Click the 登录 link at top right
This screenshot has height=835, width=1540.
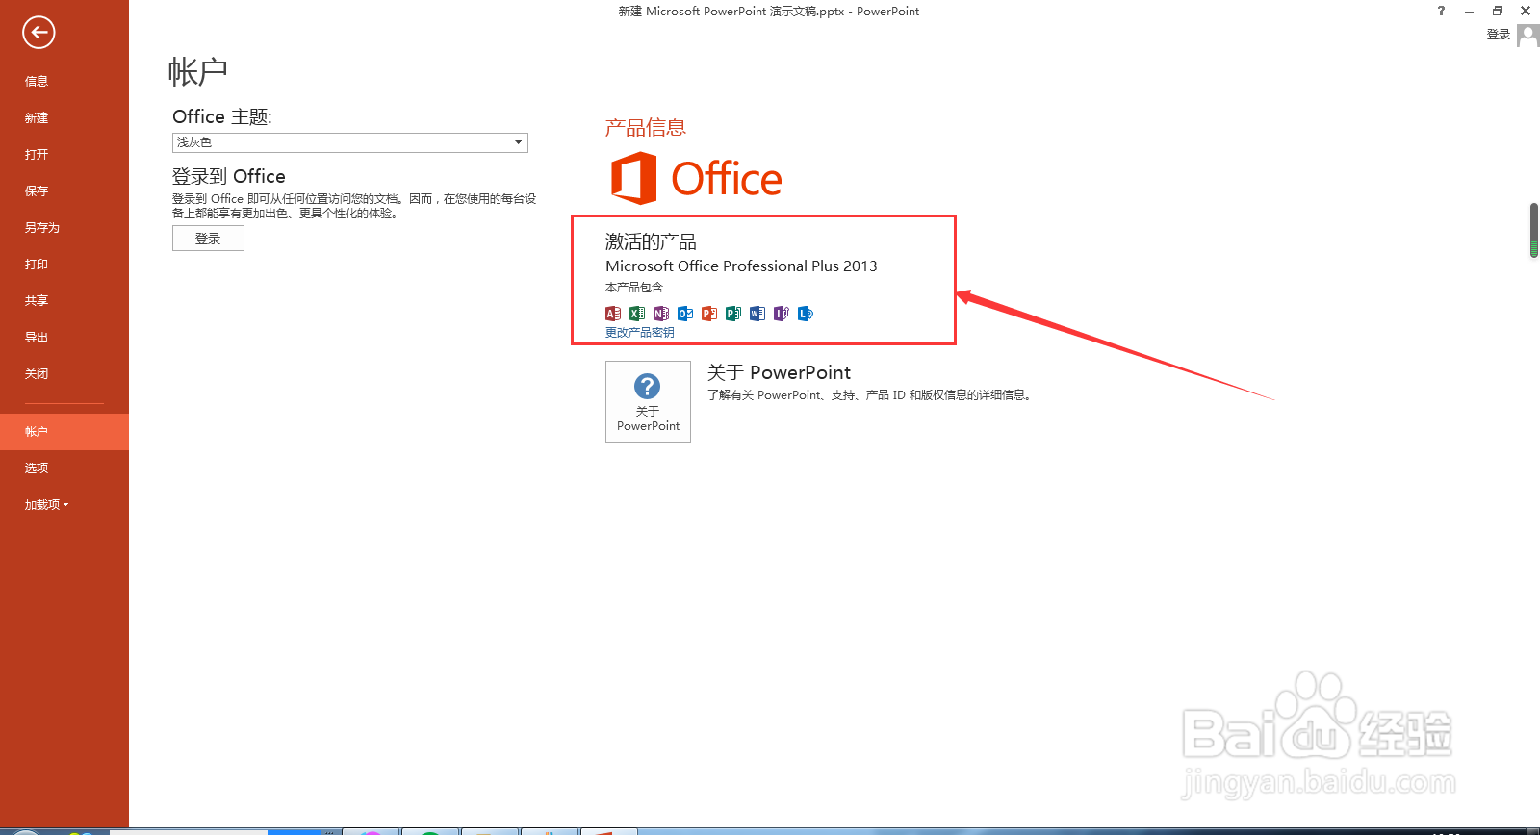(1498, 35)
